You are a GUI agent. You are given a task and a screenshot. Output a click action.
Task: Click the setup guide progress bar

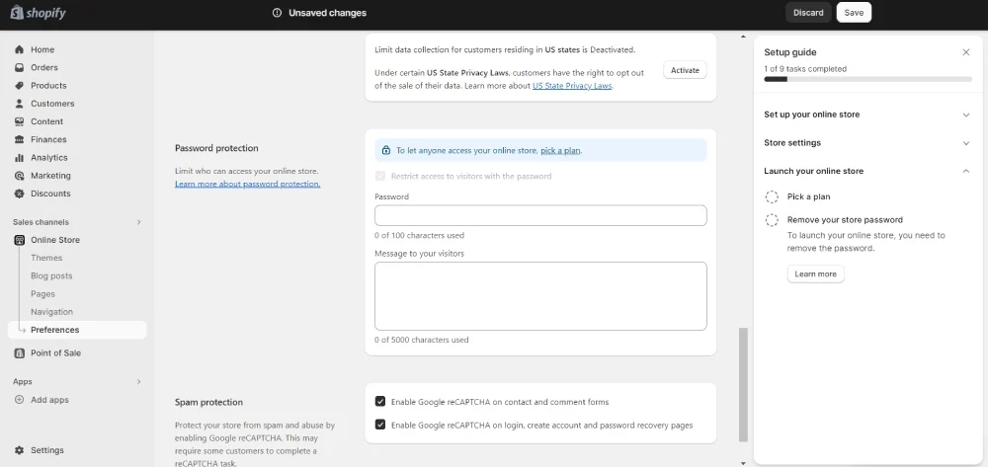pos(866,79)
